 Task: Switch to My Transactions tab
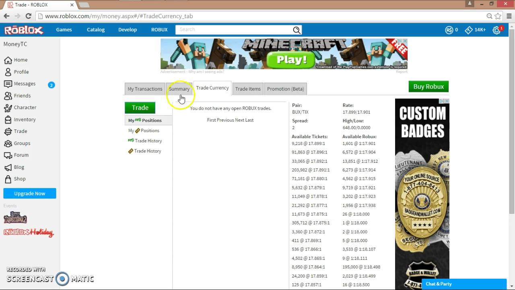coord(145,89)
